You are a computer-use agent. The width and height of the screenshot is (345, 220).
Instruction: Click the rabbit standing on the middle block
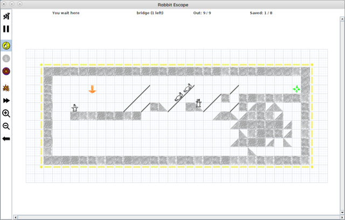tap(198, 103)
